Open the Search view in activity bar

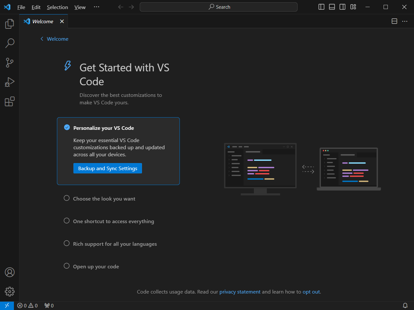[x=10, y=43]
